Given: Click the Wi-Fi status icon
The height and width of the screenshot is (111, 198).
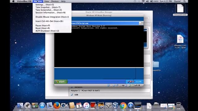Looking at the screenshot, I should coord(143,1).
